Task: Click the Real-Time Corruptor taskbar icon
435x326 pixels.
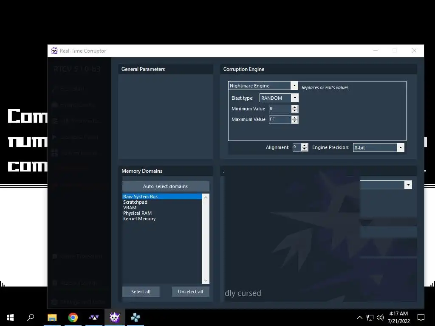Action: [115, 318]
